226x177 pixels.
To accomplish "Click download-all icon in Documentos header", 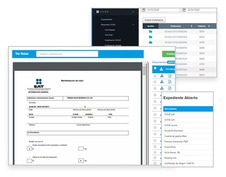I will [x=161, y=69].
